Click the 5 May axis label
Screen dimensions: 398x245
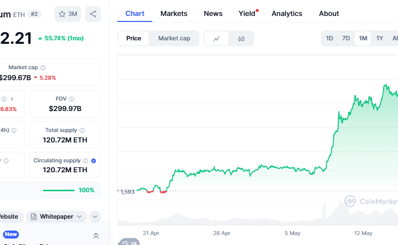coord(293,234)
